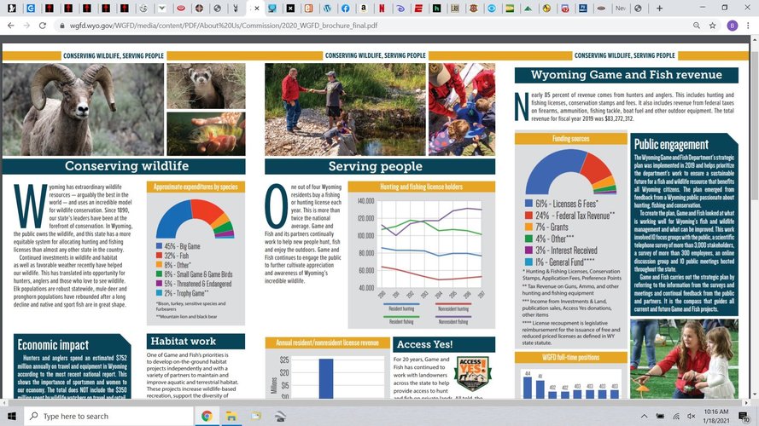Close the current PDF tab
Screen dimensions: 759x426
tap(257, 9)
